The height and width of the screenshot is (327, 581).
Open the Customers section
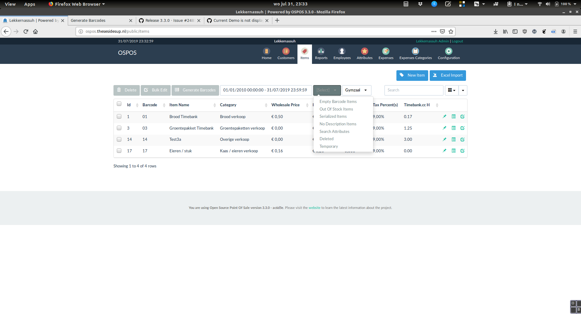coord(285,54)
